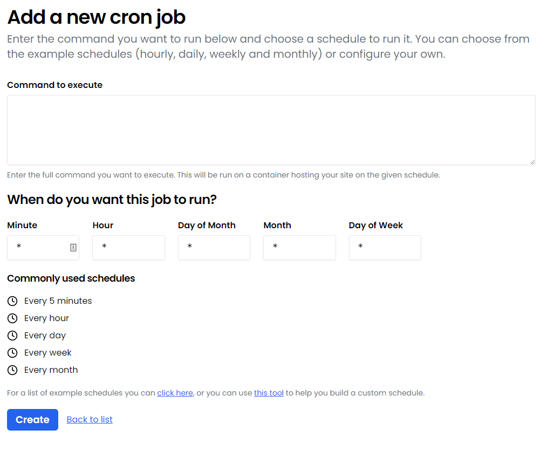This screenshot has width=548, height=457.
Task: Click into the Day of Month field
Action: point(214,248)
